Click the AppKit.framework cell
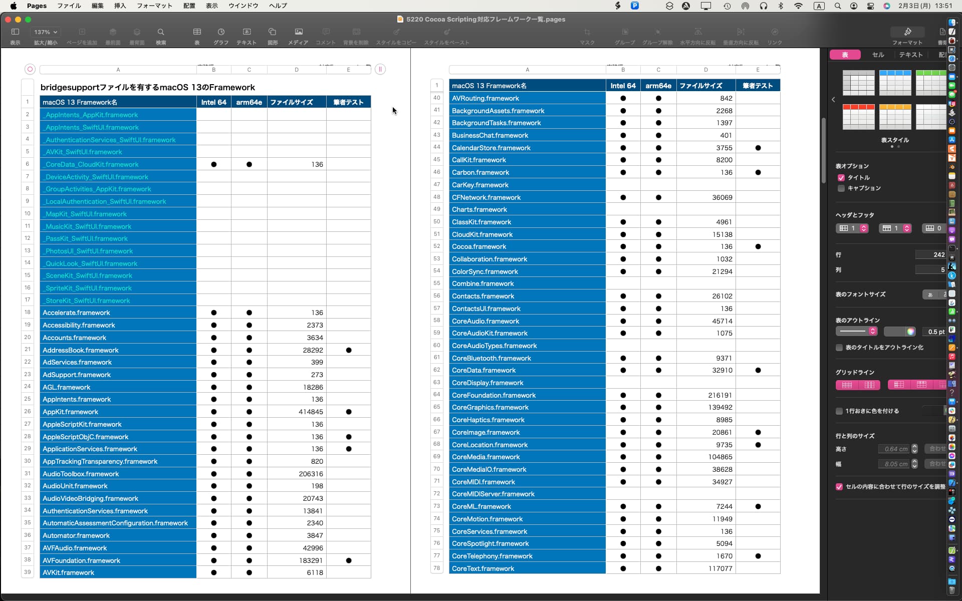The height and width of the screenshot is (601, 962). (x=118, y=412)
